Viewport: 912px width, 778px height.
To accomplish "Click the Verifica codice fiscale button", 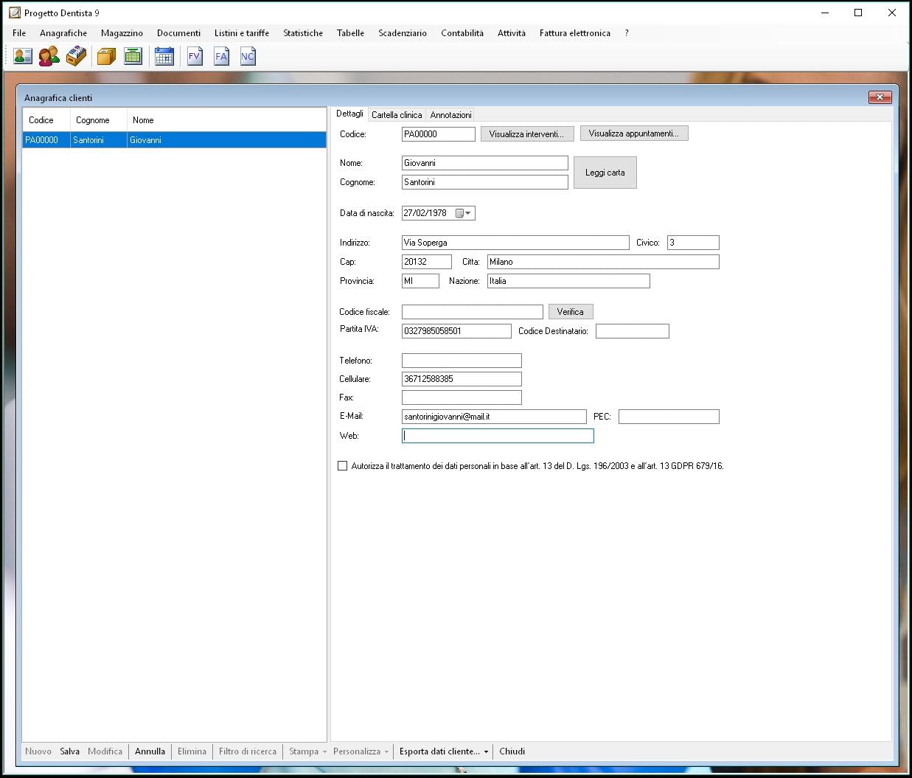I will (571, 312).
